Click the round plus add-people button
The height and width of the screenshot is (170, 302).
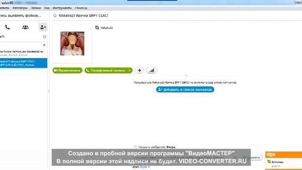click(140, 70)
